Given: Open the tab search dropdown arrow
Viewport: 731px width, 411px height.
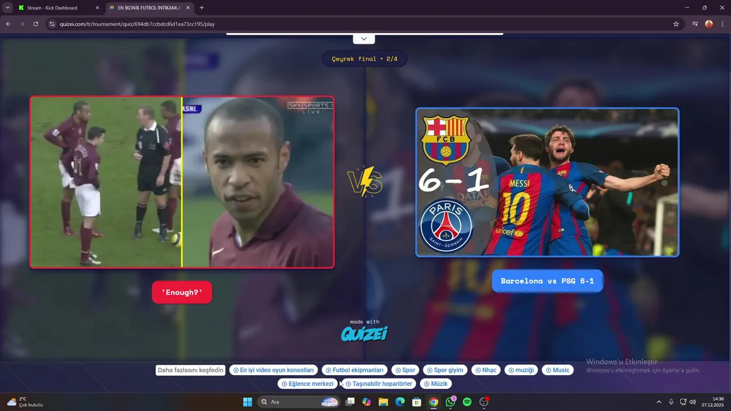Looking at the screenshot, I should point(7,8).
